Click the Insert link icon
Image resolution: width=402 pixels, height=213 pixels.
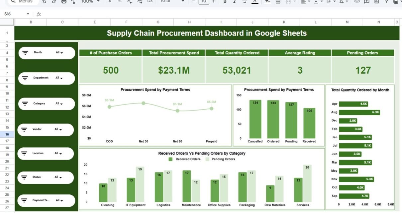tap(357, 2)
